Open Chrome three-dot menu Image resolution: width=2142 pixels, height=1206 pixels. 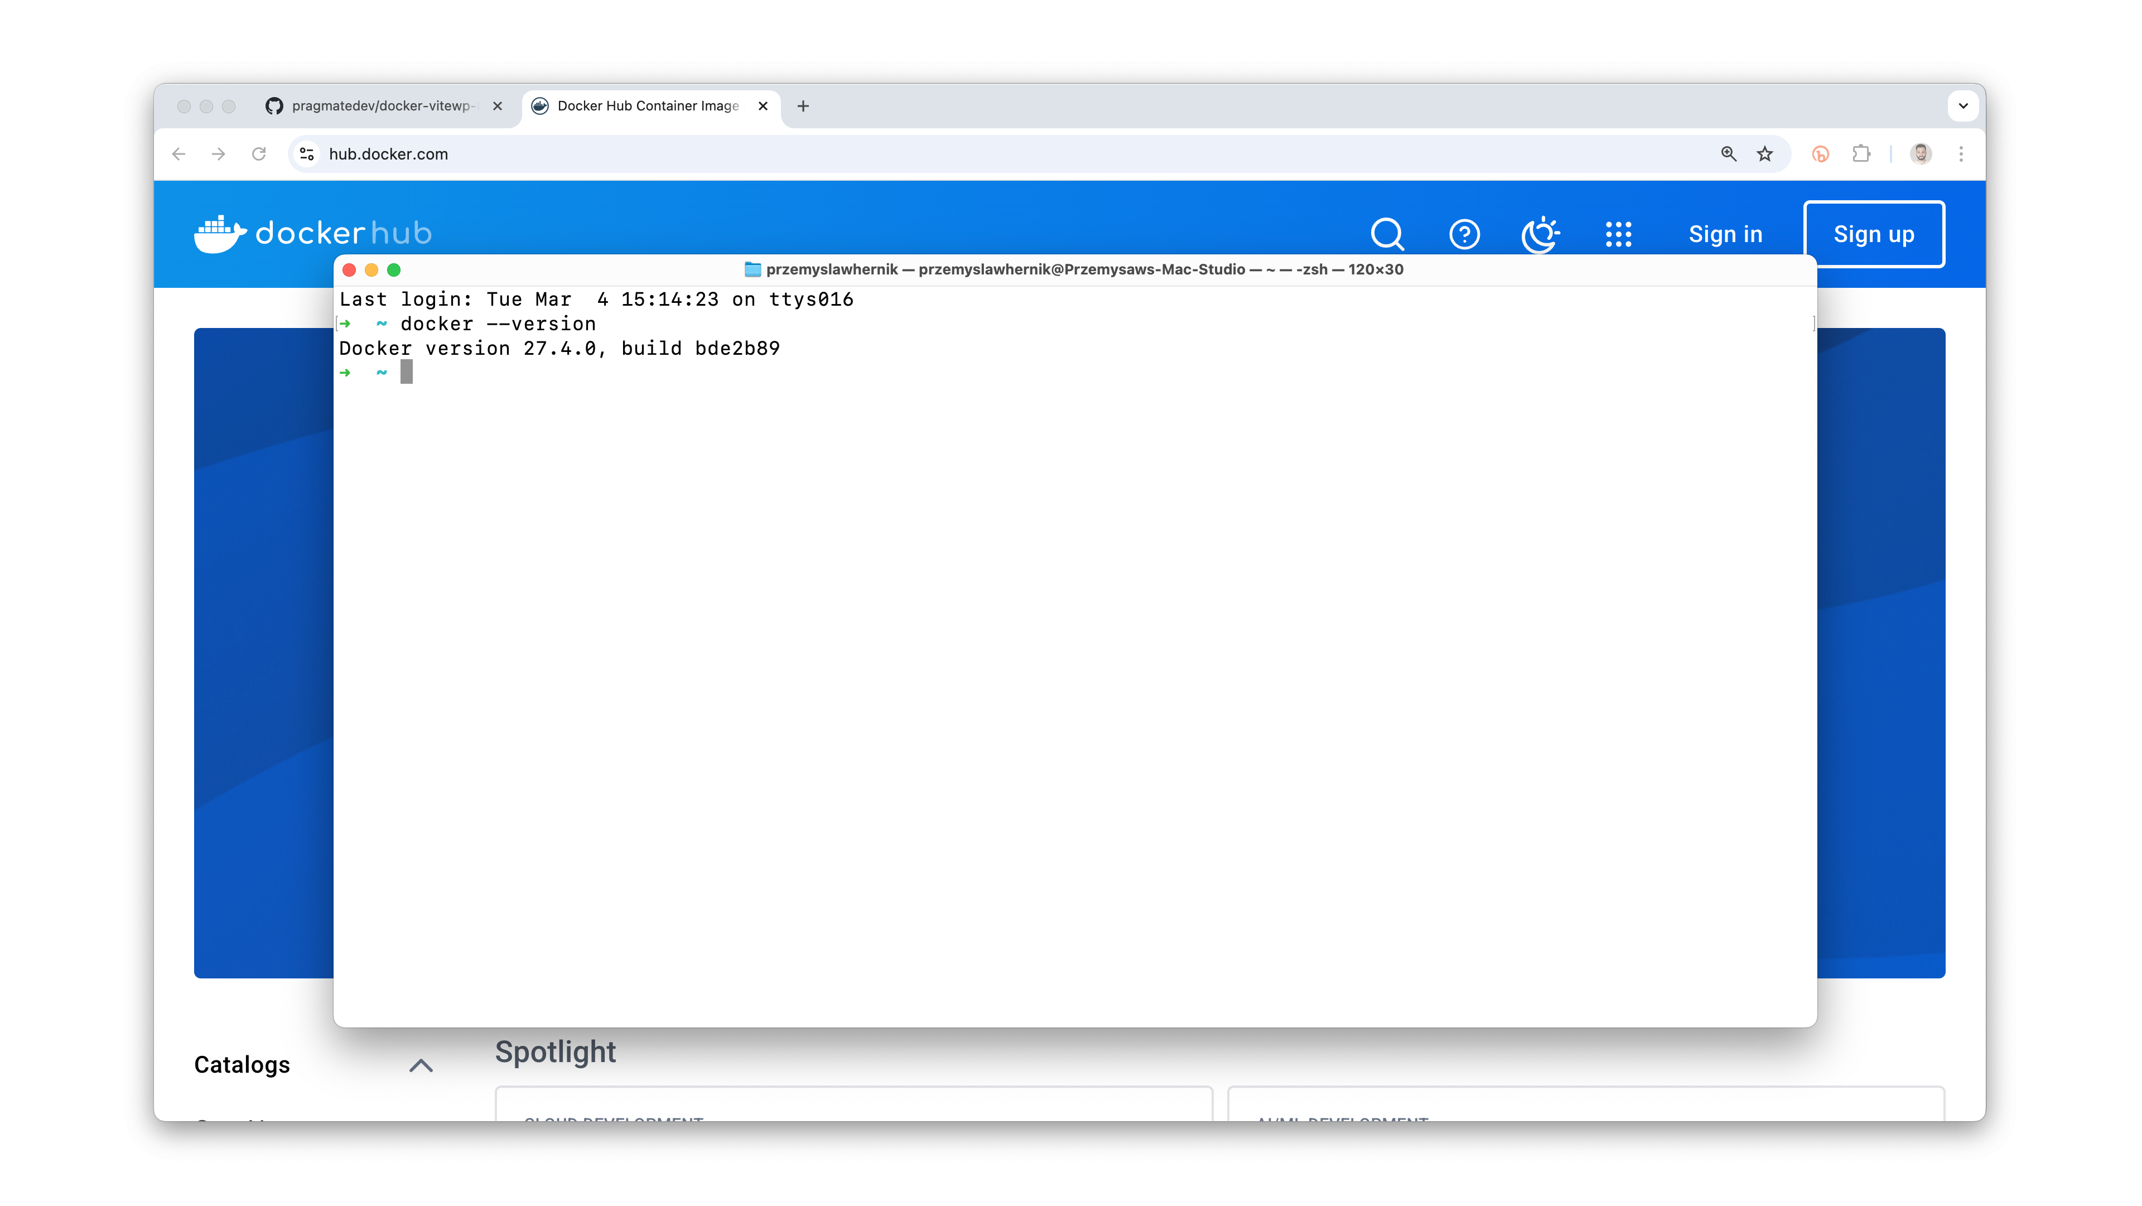coord(1961,154)
